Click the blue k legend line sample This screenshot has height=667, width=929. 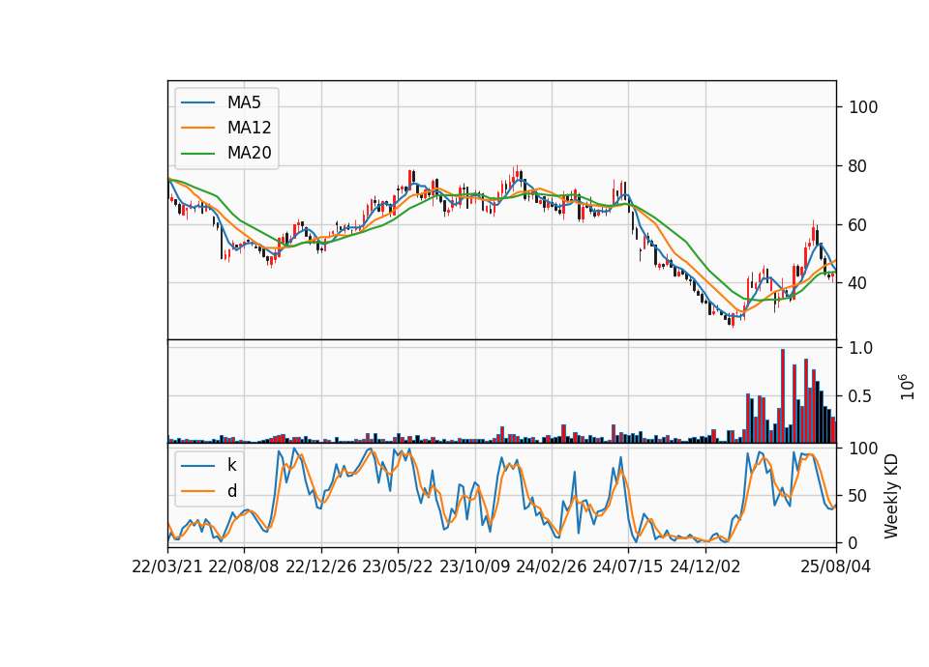(197, 466)
